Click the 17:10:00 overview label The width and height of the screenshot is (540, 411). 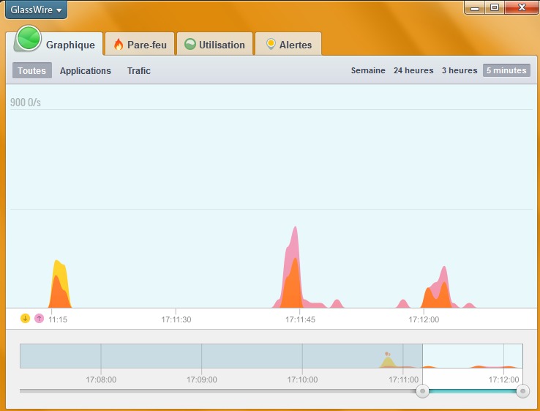302,379
